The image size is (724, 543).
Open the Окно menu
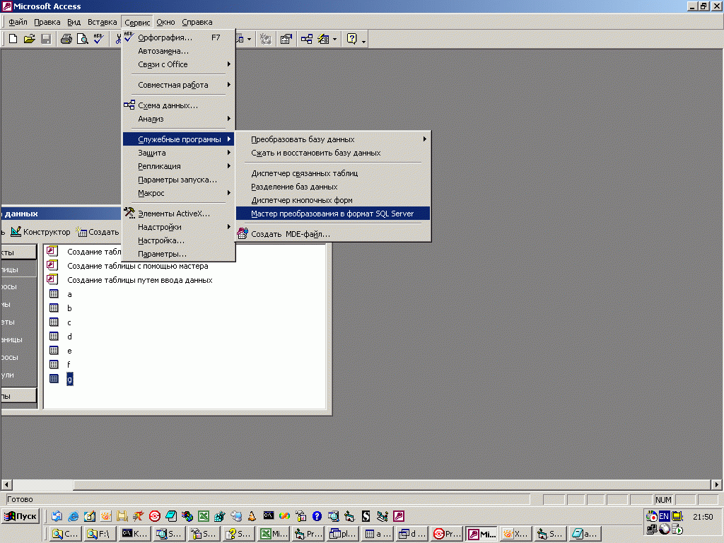coord(165,22)
